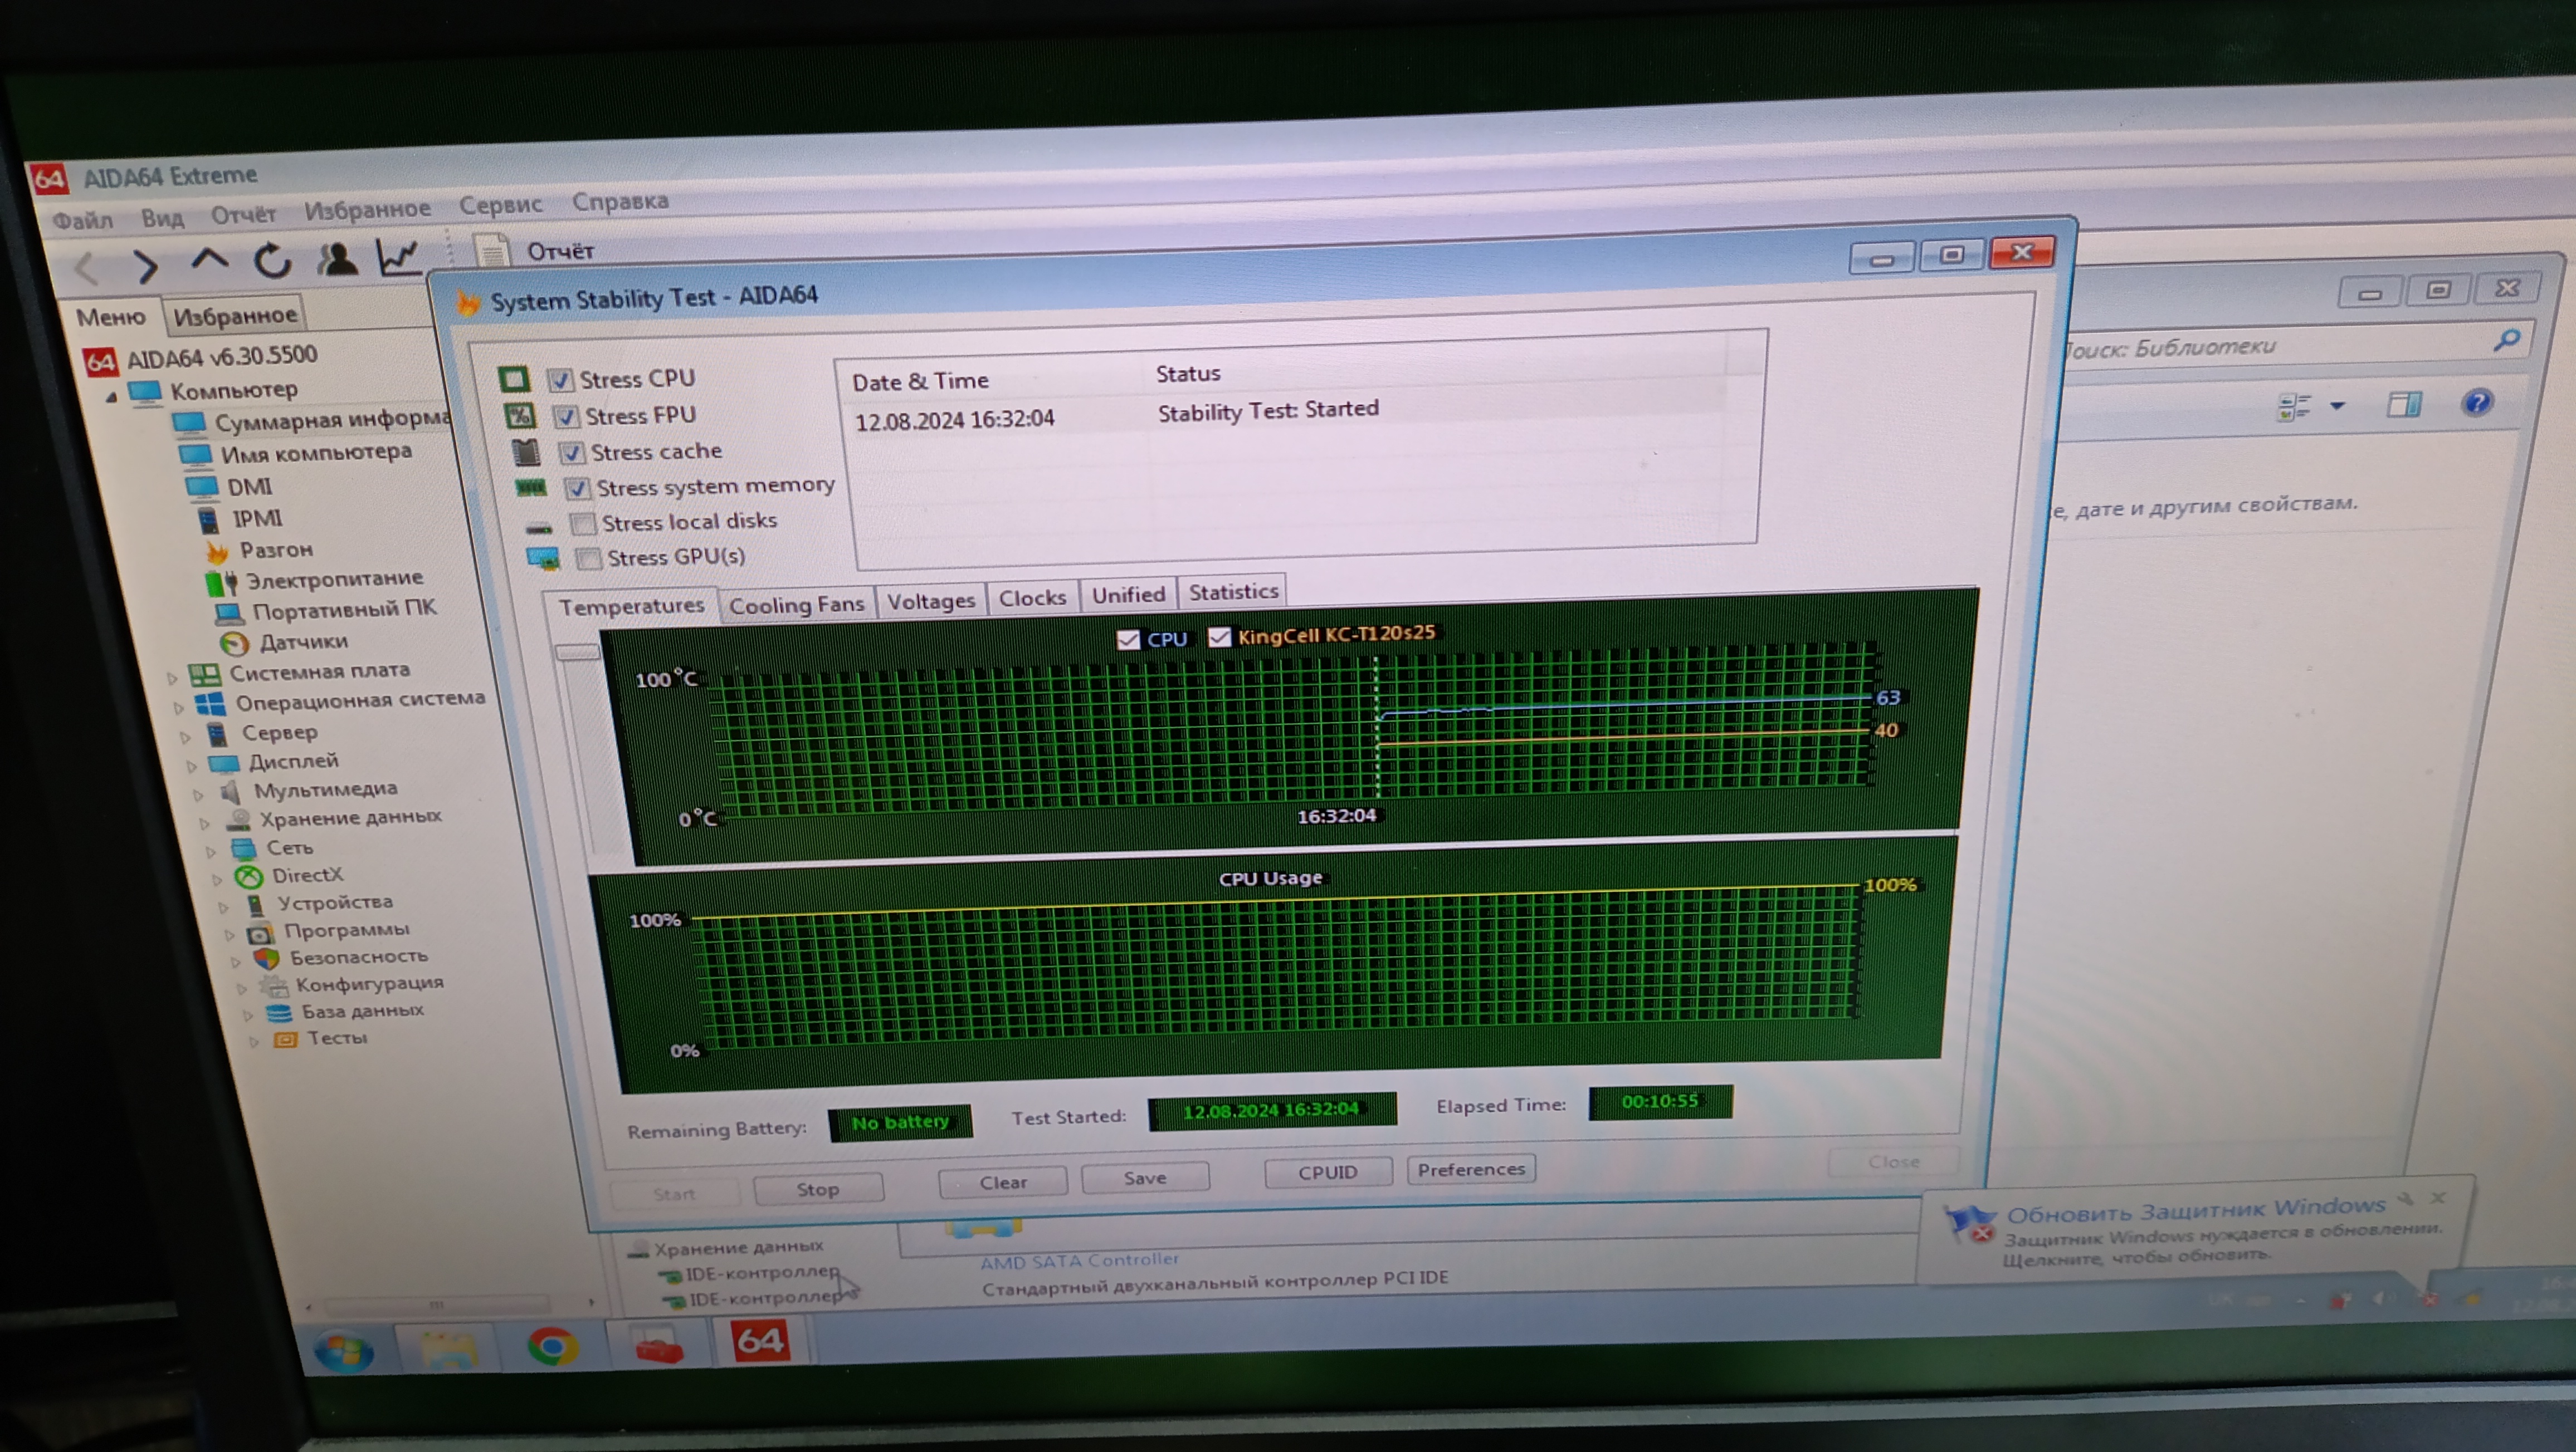2576x1452 pixels.
Task: Open the Windows Start orb
Action: 344,1351
